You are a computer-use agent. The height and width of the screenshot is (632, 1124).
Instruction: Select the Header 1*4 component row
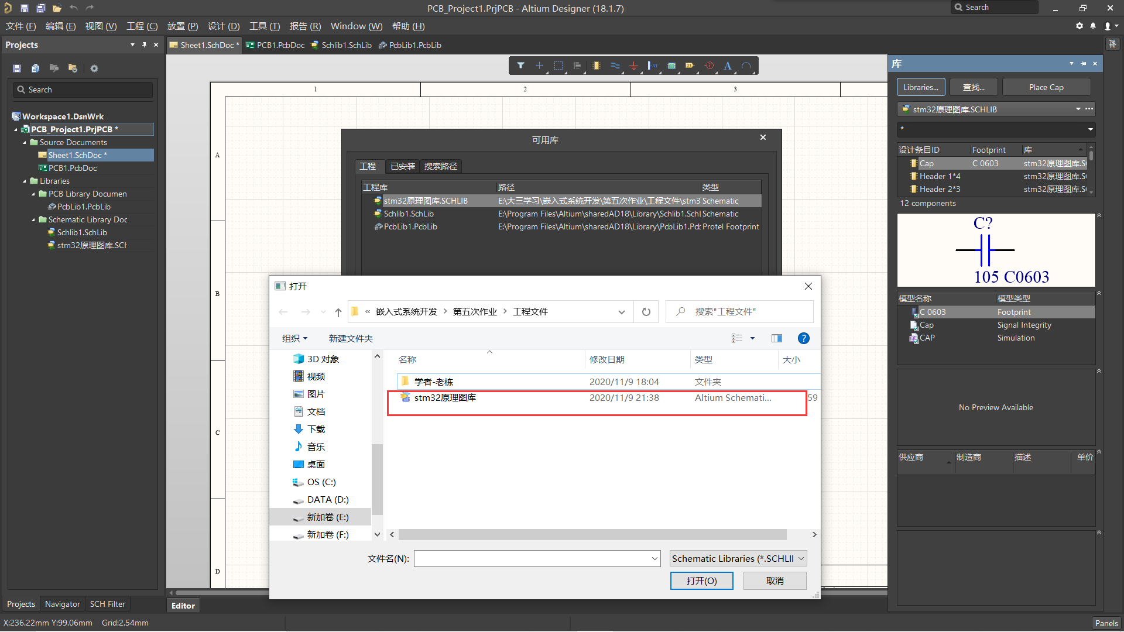pos(993,176)
